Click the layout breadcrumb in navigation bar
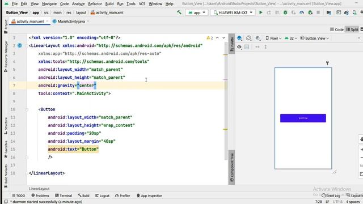The image size is (363, 204). 81,12
